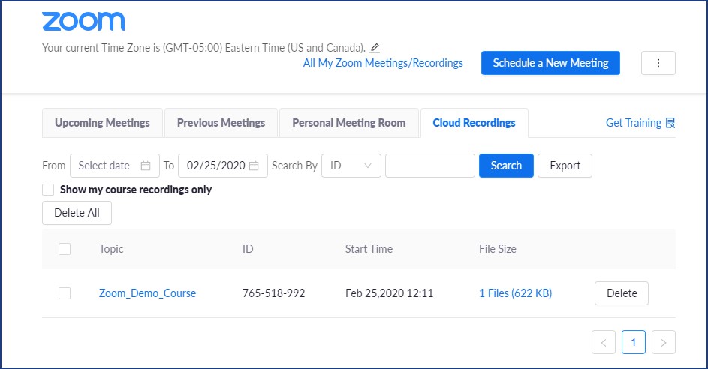The image size is (708, 369).
Task: Enable Show my course recordings only
Action: click(49, 190)
